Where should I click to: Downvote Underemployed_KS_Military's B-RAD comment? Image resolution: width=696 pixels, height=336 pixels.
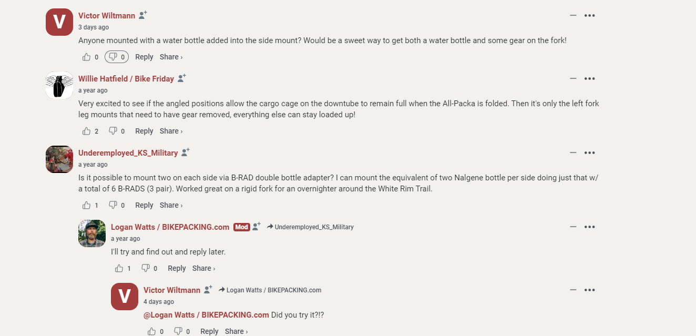[x=113, y=205]
